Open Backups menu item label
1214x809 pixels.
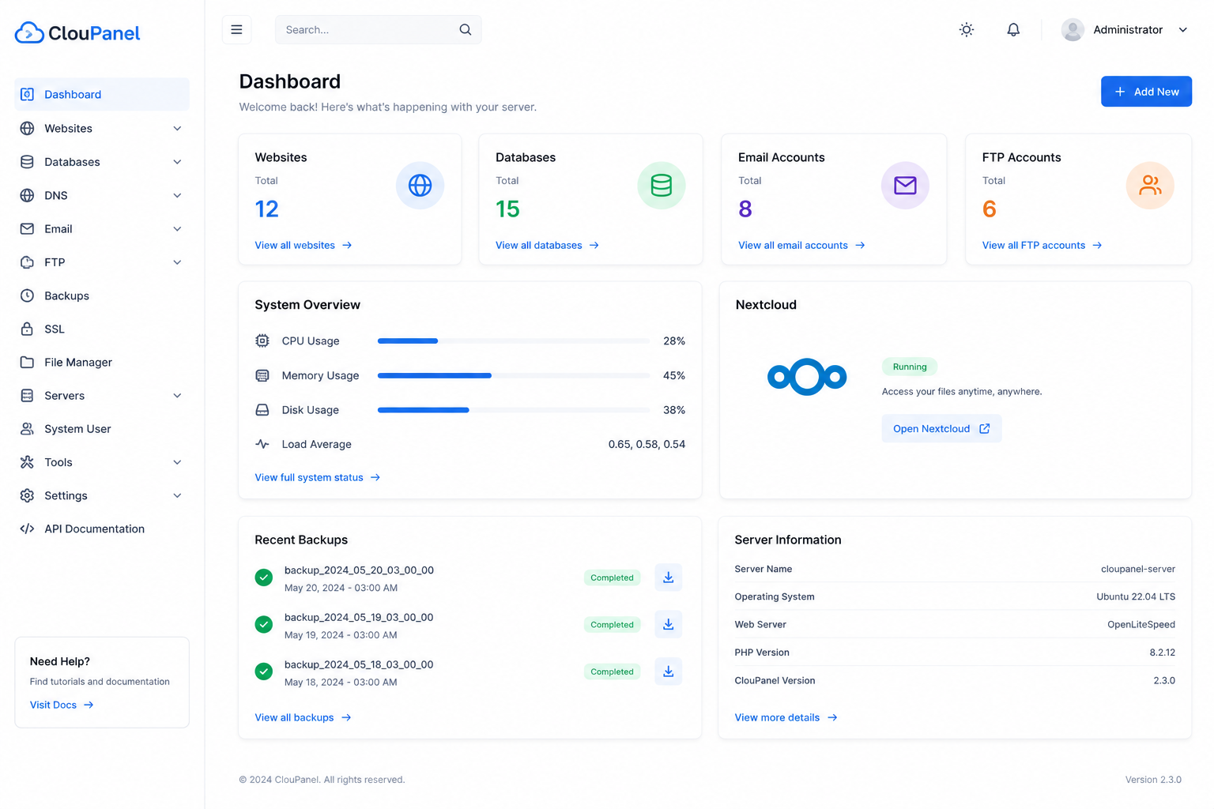tap(66, 295)
